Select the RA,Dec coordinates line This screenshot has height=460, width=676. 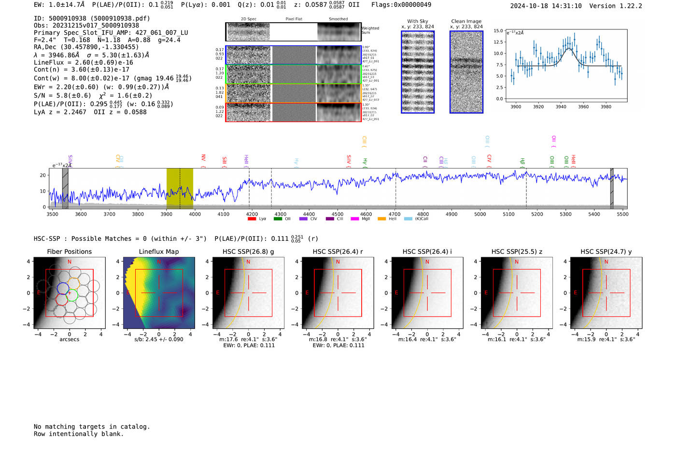click(x=86, y=47)
